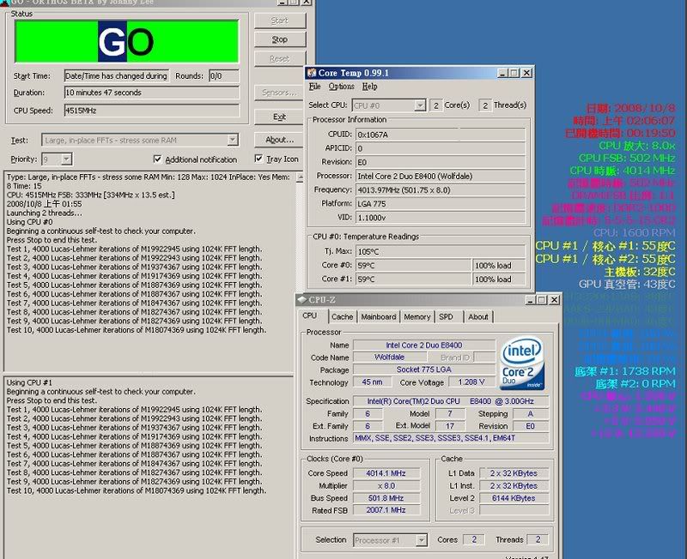Open the About... dialog in Orthos

[279, 140]
